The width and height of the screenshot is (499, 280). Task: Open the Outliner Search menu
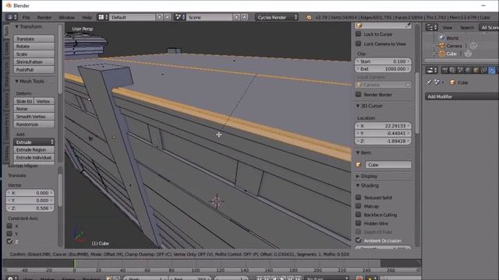(x=466, y=28)
